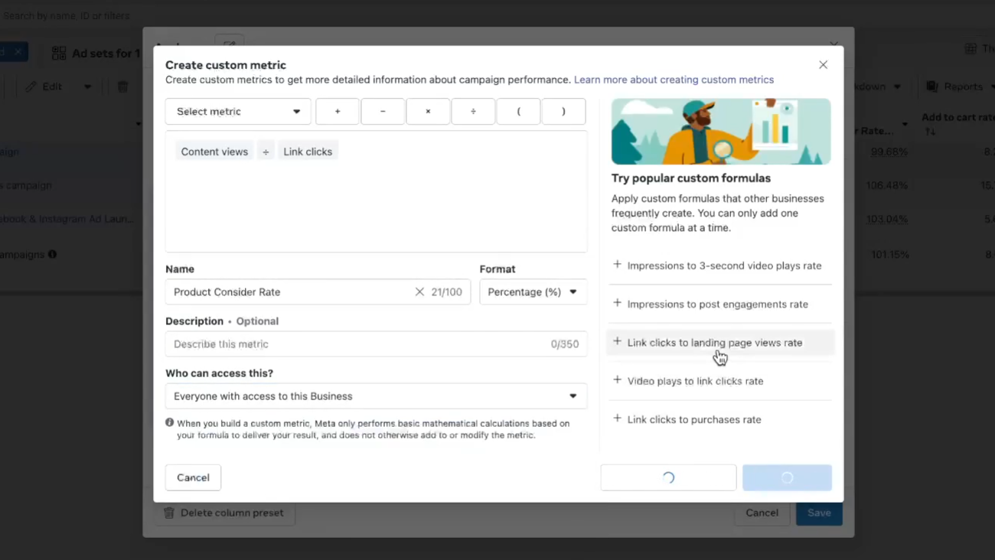Click the 101.15% cell in background table
995x560 pixels.
point(889,254)
